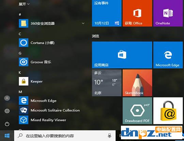Click the search box on taskbar
Screen dimensions: 184x141
[65, 136]
